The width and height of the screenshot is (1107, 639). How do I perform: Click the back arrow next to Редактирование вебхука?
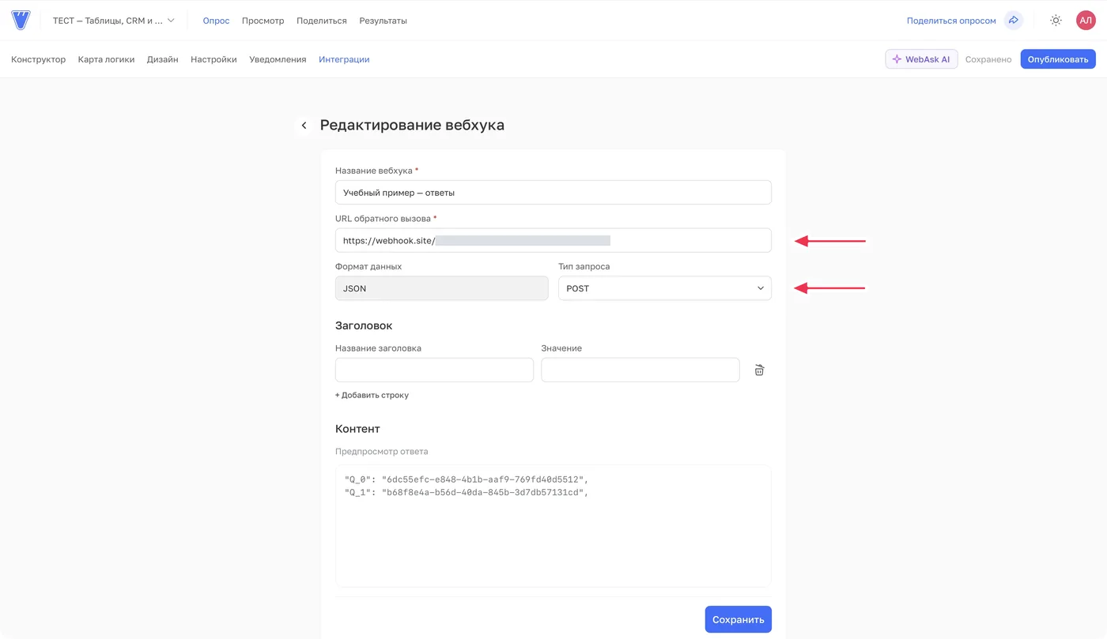[304, 126]
